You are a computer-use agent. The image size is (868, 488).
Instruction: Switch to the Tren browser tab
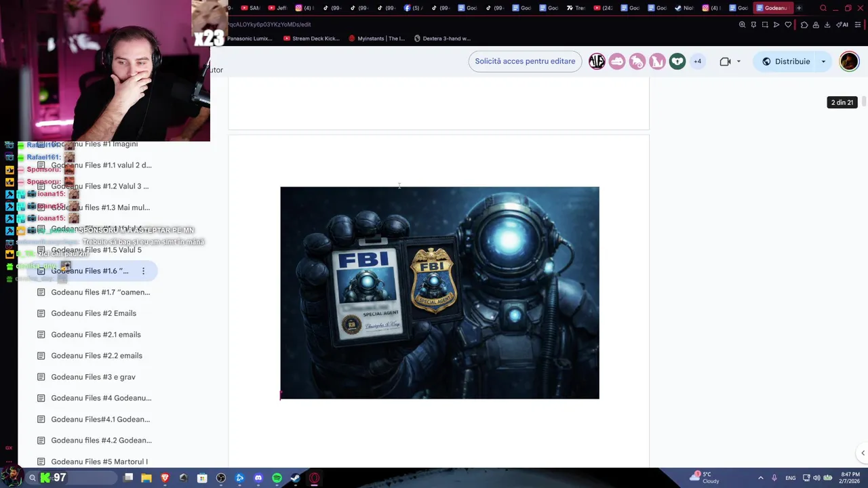pos(576,8)
